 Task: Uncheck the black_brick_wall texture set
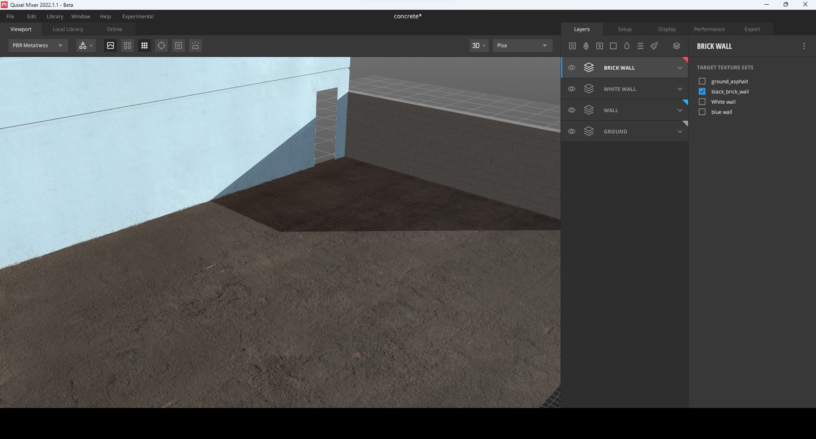(702, 91)
